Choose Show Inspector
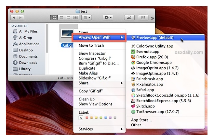This screenshot has width=214, height=140. (x=100, y=53)
